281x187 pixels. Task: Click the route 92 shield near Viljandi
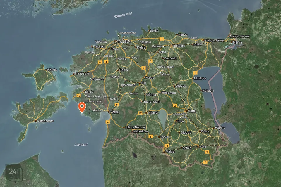point(140,113)
